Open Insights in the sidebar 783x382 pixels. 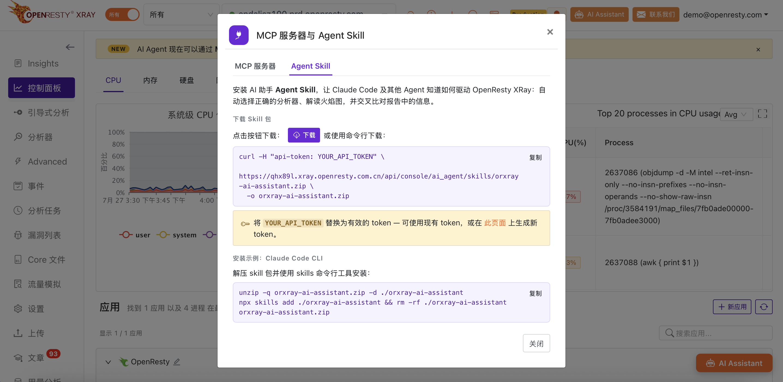click(42, 63)
